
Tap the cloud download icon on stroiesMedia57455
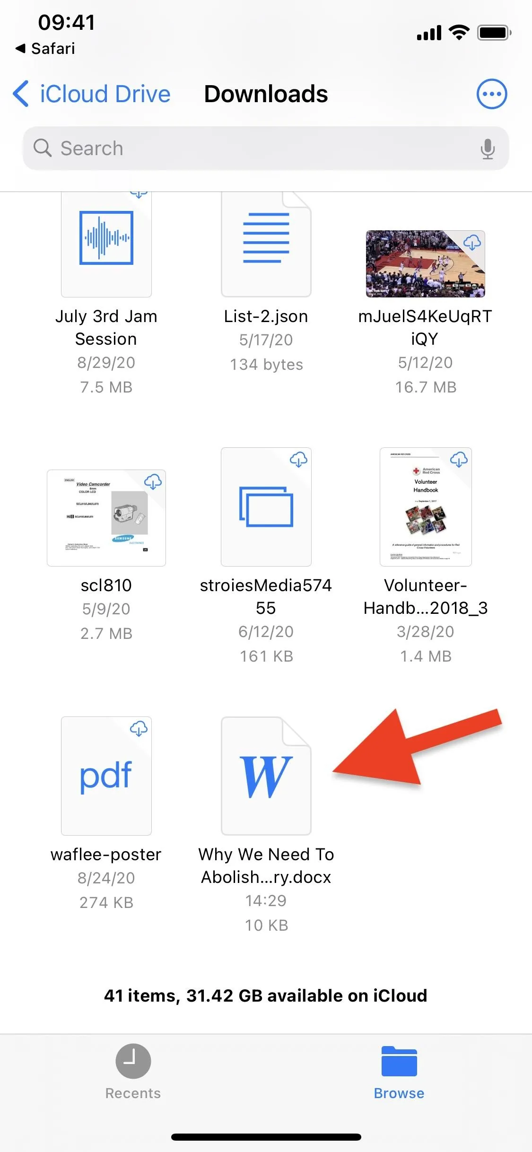tap(298, 459)
